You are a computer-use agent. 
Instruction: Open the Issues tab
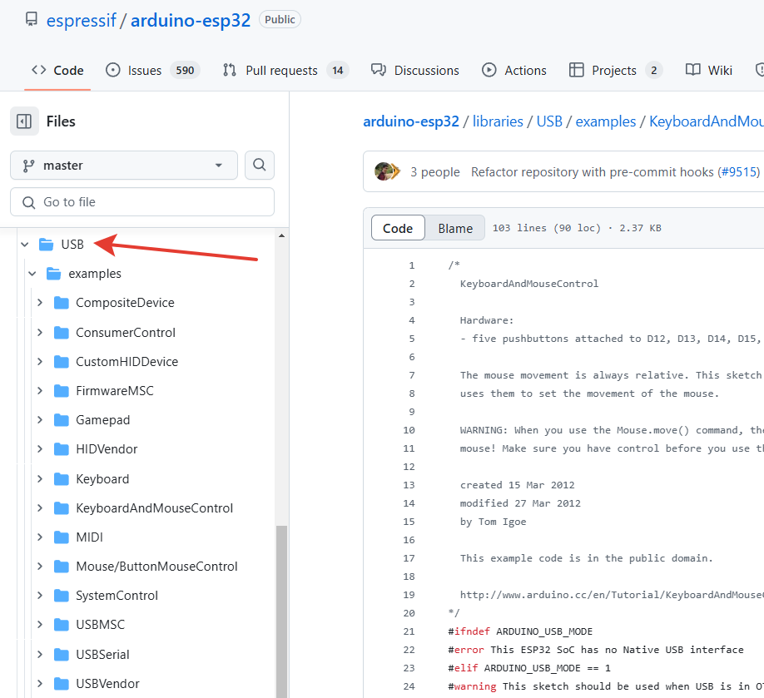152,70
